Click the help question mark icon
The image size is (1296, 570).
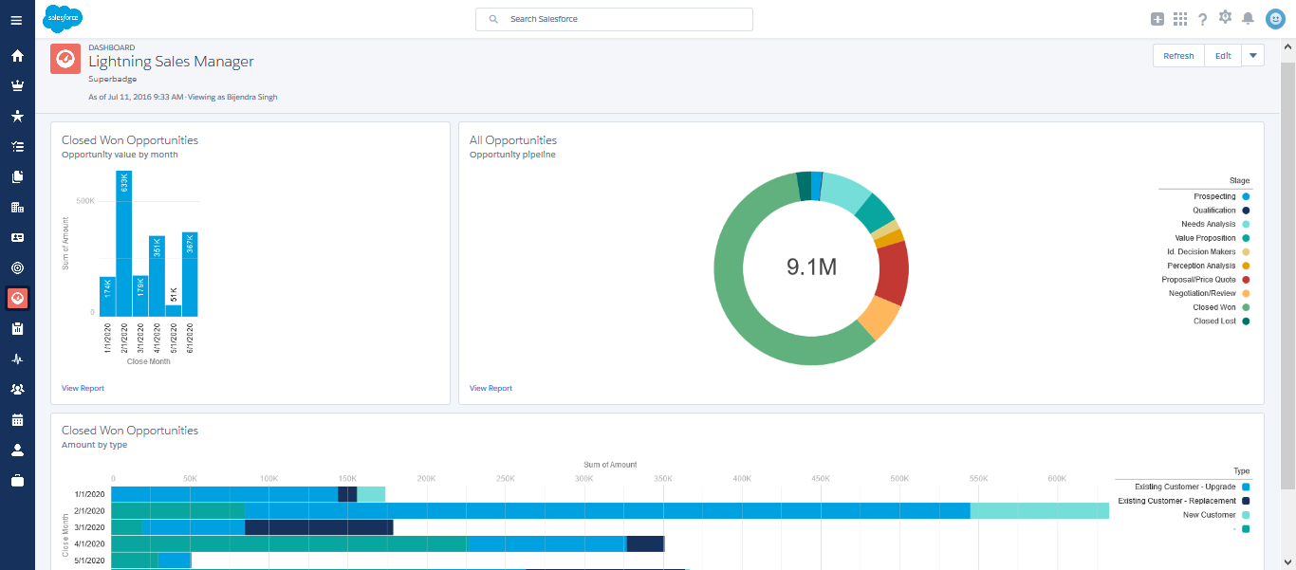coord(1203,19)
